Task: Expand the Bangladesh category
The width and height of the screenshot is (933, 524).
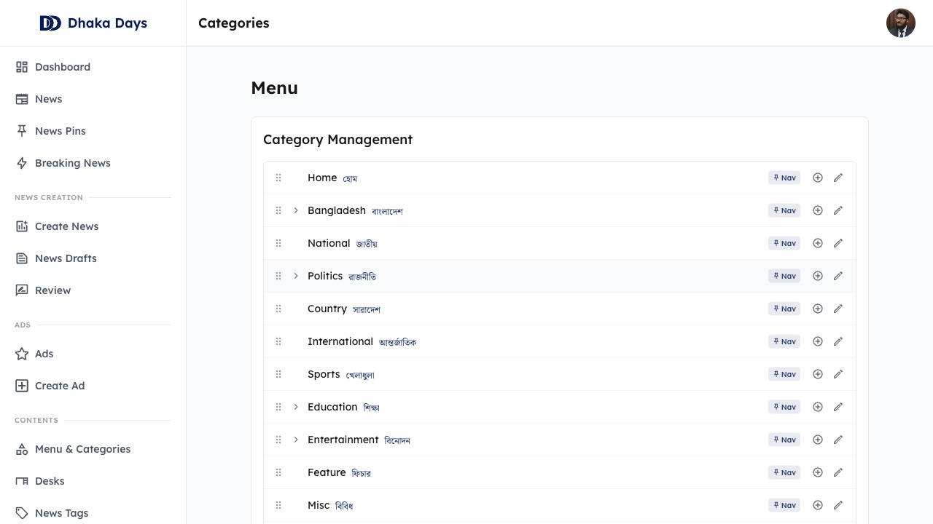Action: [x=296, y=210]
